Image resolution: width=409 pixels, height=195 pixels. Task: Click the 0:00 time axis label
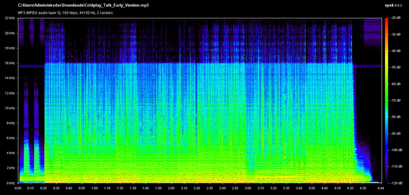(18, 188)
